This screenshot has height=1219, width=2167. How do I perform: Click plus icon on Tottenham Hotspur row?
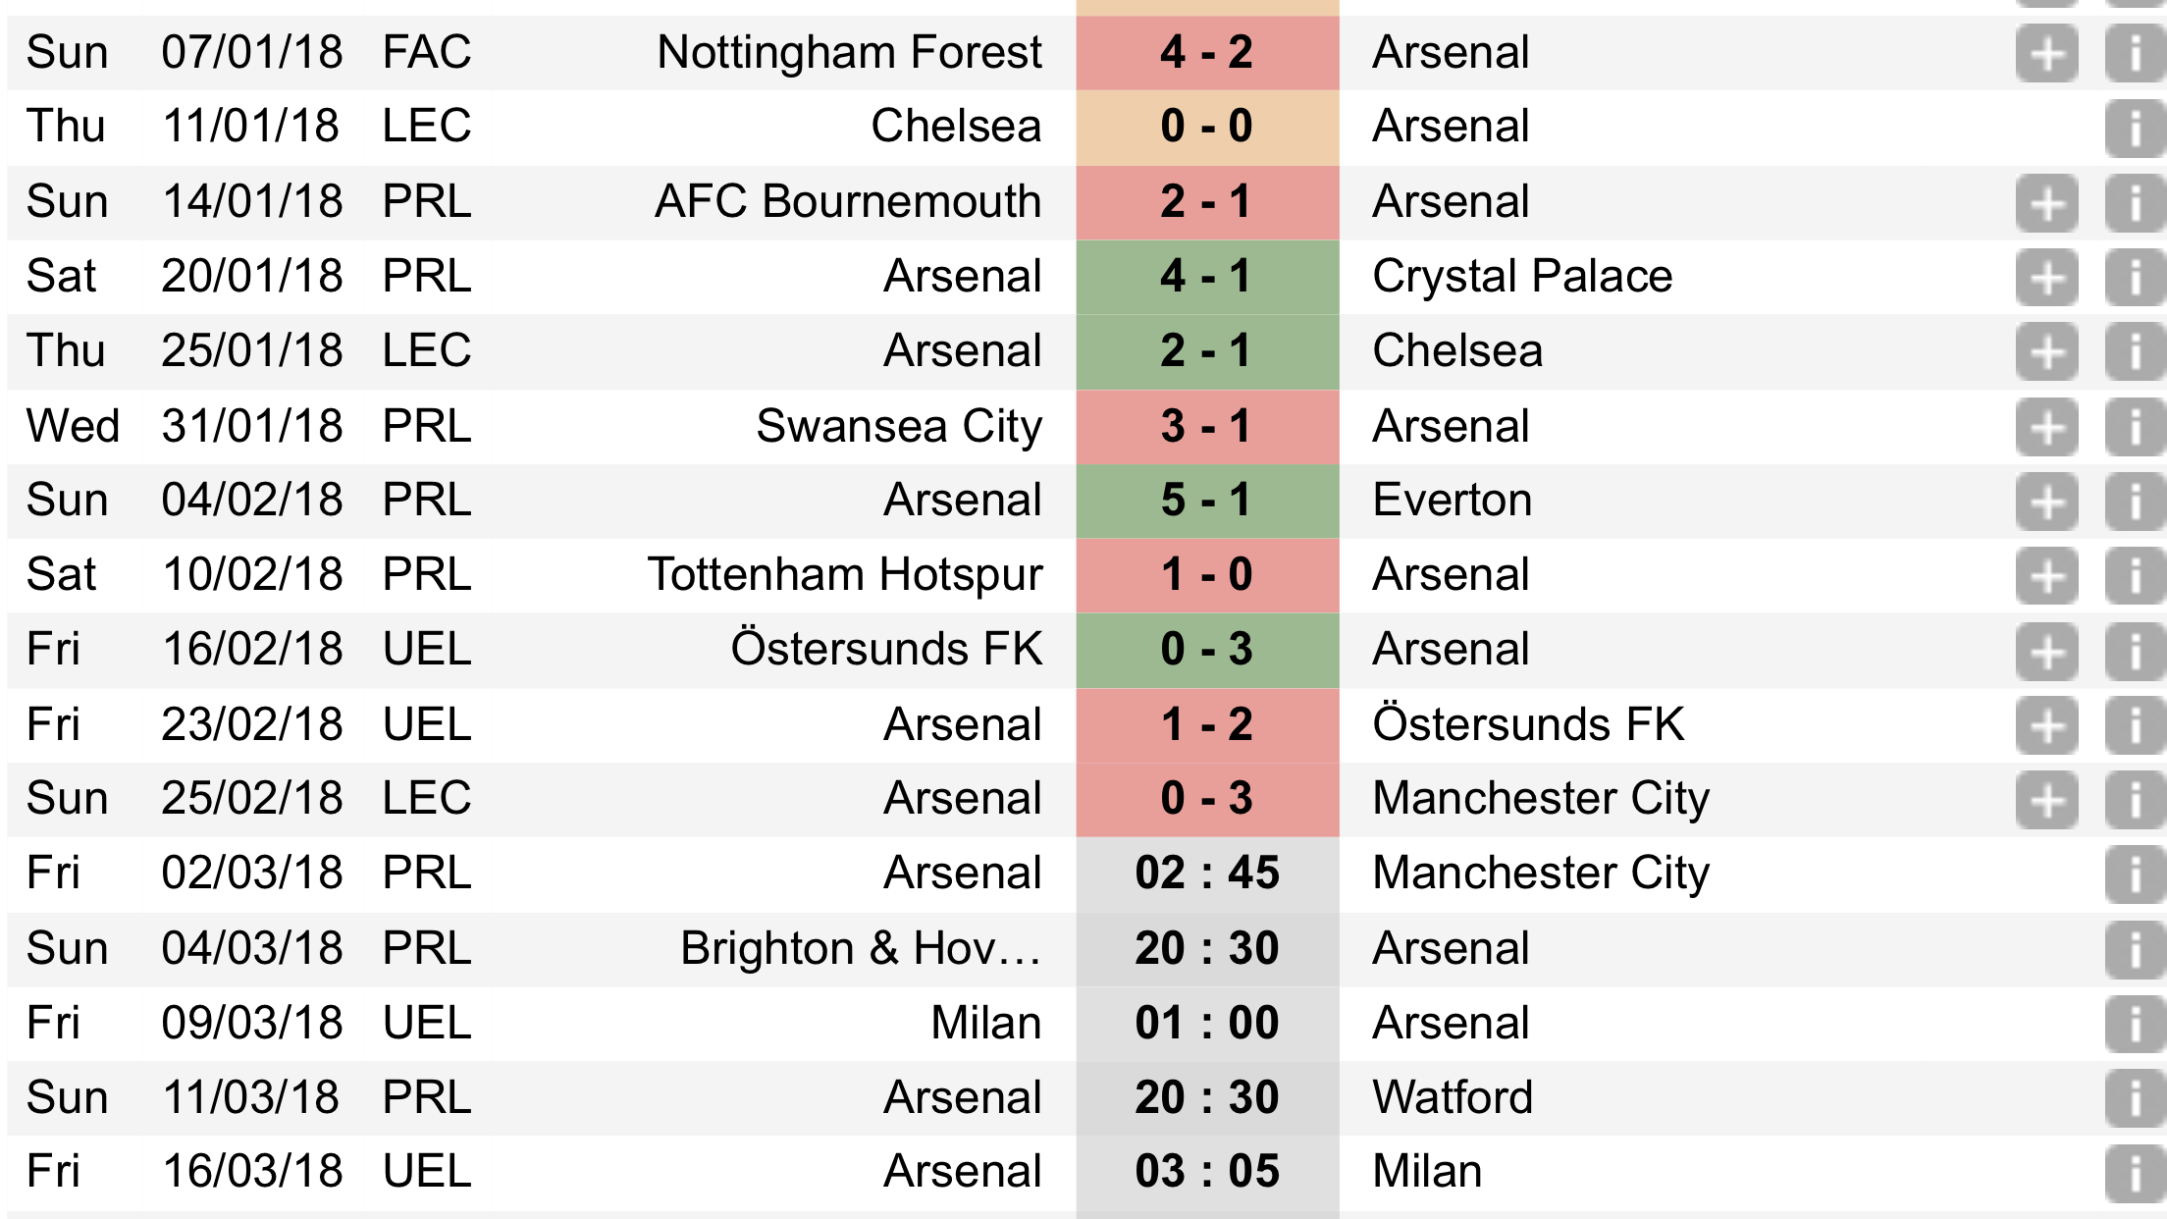(x=2047, y=576)
